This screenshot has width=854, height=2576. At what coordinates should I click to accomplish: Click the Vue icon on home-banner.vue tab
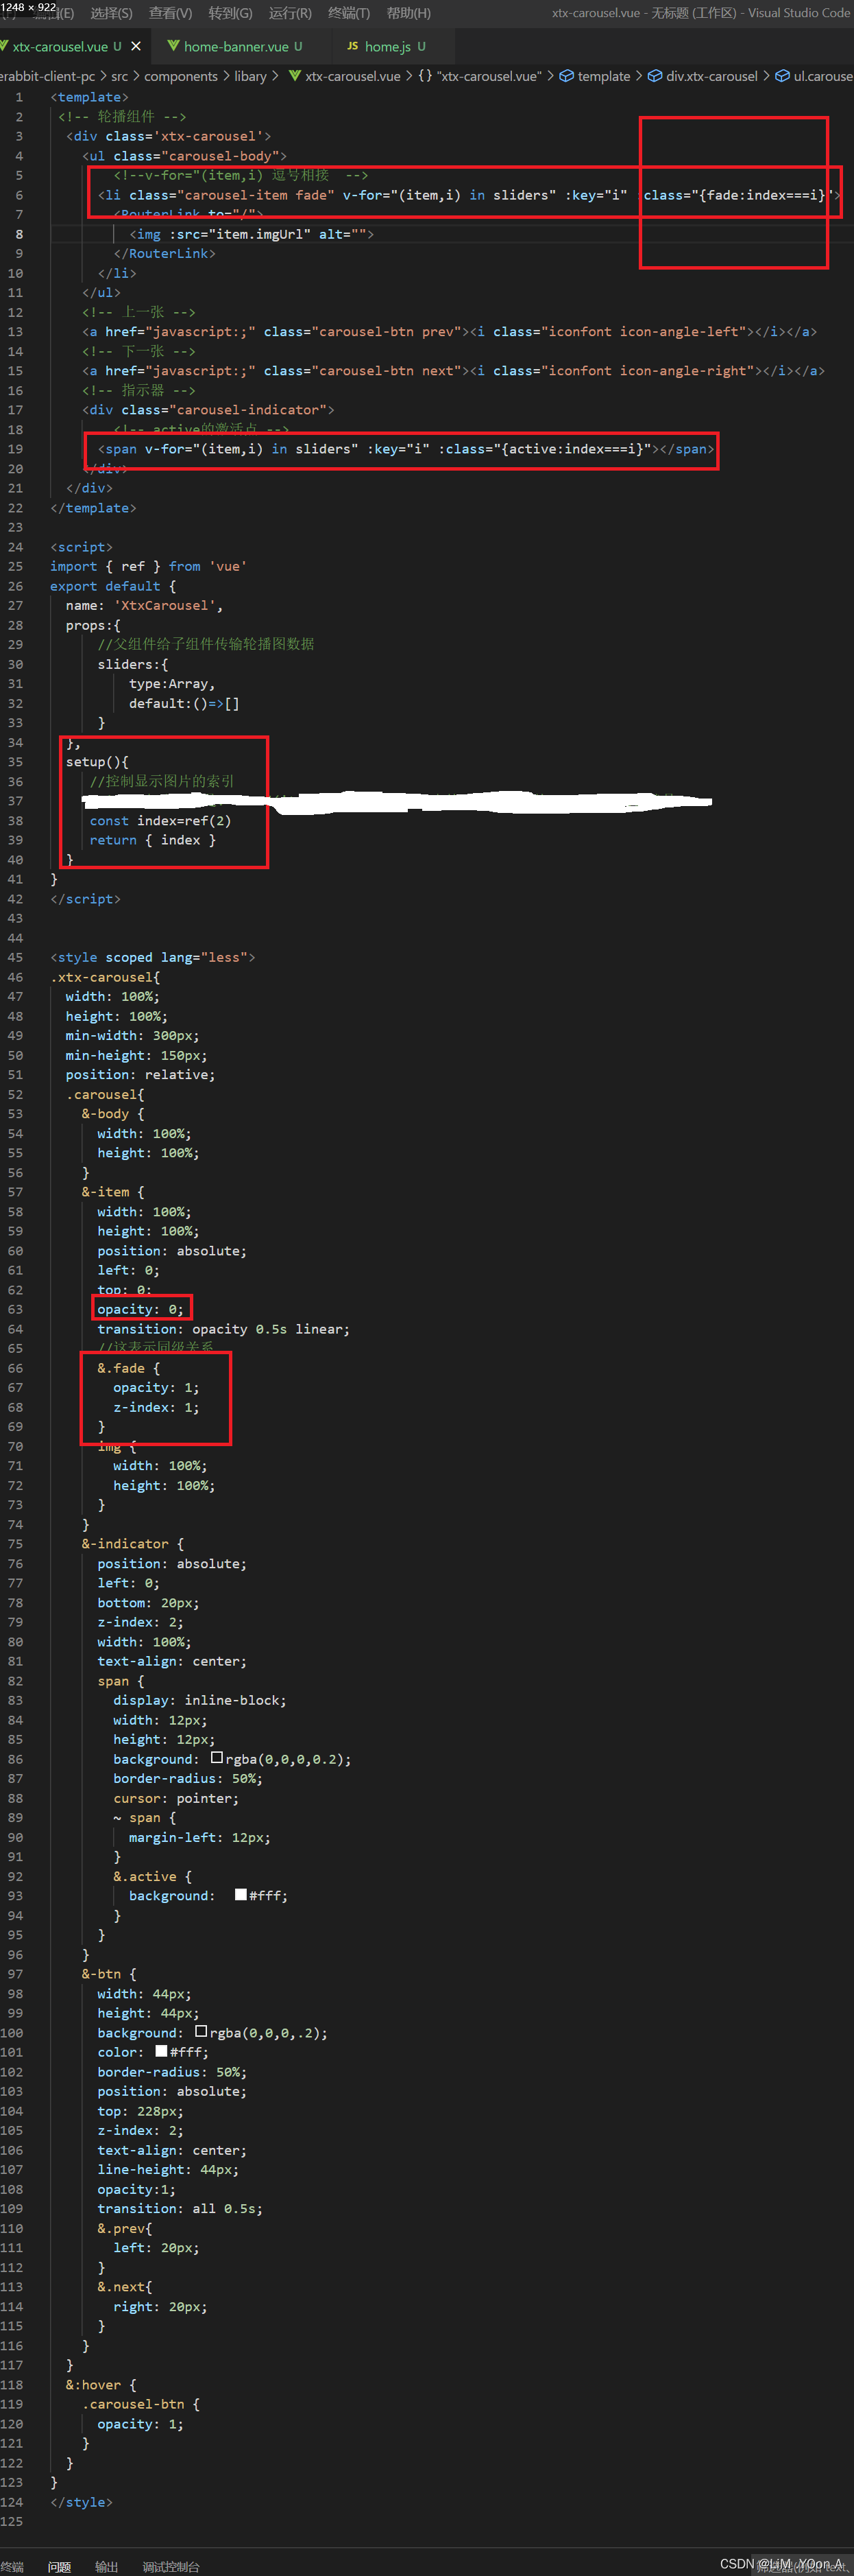[174, 46]
